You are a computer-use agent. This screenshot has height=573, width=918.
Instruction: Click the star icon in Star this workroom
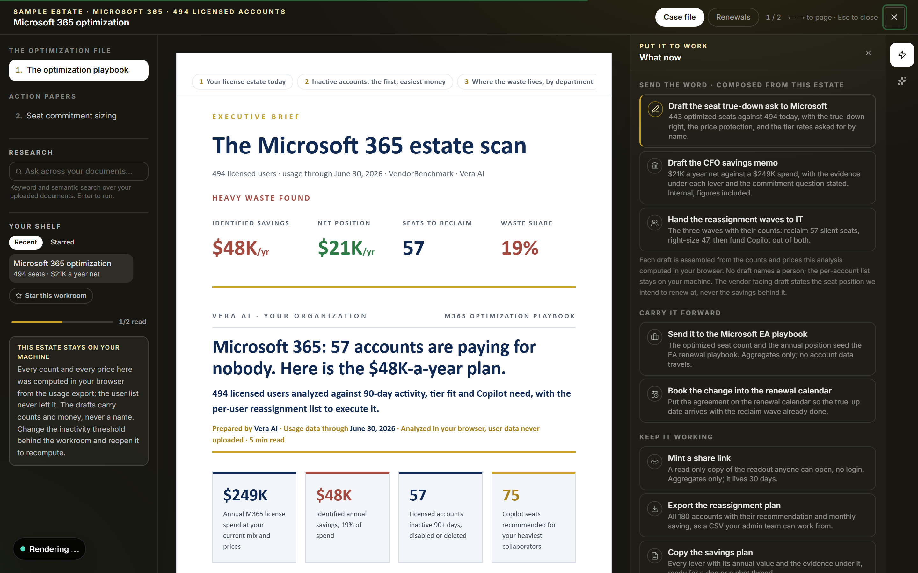click(x=18, y=296)
